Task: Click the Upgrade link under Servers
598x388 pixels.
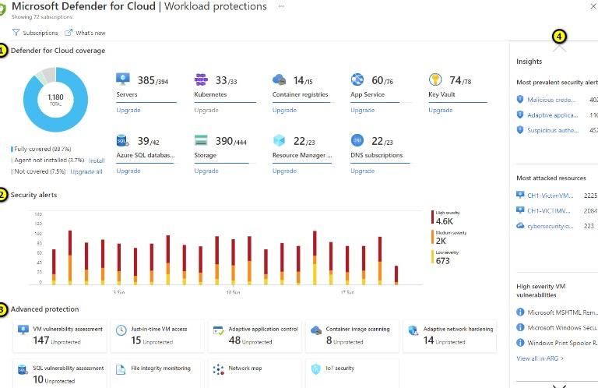Action: (128, 111)
